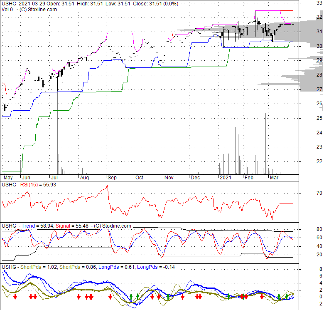Click the 24 price level on price axis
The width and height of the screenshot is (324, 310).
pos(319,132)
